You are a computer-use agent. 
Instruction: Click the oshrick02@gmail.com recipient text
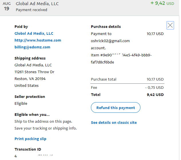[110, 41]
